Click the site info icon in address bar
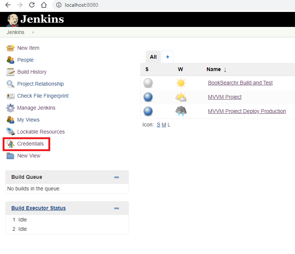Image resolution: width=295 pixels, height=254 pixels. (x=59, y=5)
